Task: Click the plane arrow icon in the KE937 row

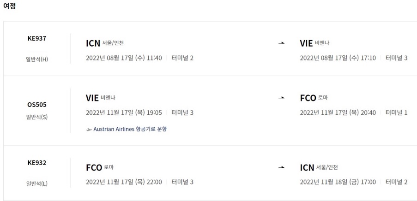Action: point(281,43)
